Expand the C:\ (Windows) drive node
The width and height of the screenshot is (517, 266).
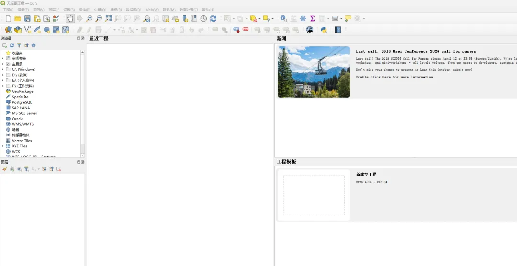(x=3, y=69)
